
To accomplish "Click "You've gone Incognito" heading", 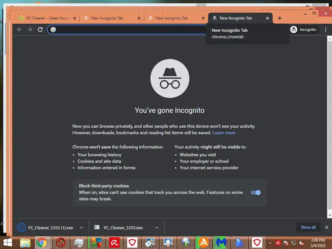I will (170, 110).
